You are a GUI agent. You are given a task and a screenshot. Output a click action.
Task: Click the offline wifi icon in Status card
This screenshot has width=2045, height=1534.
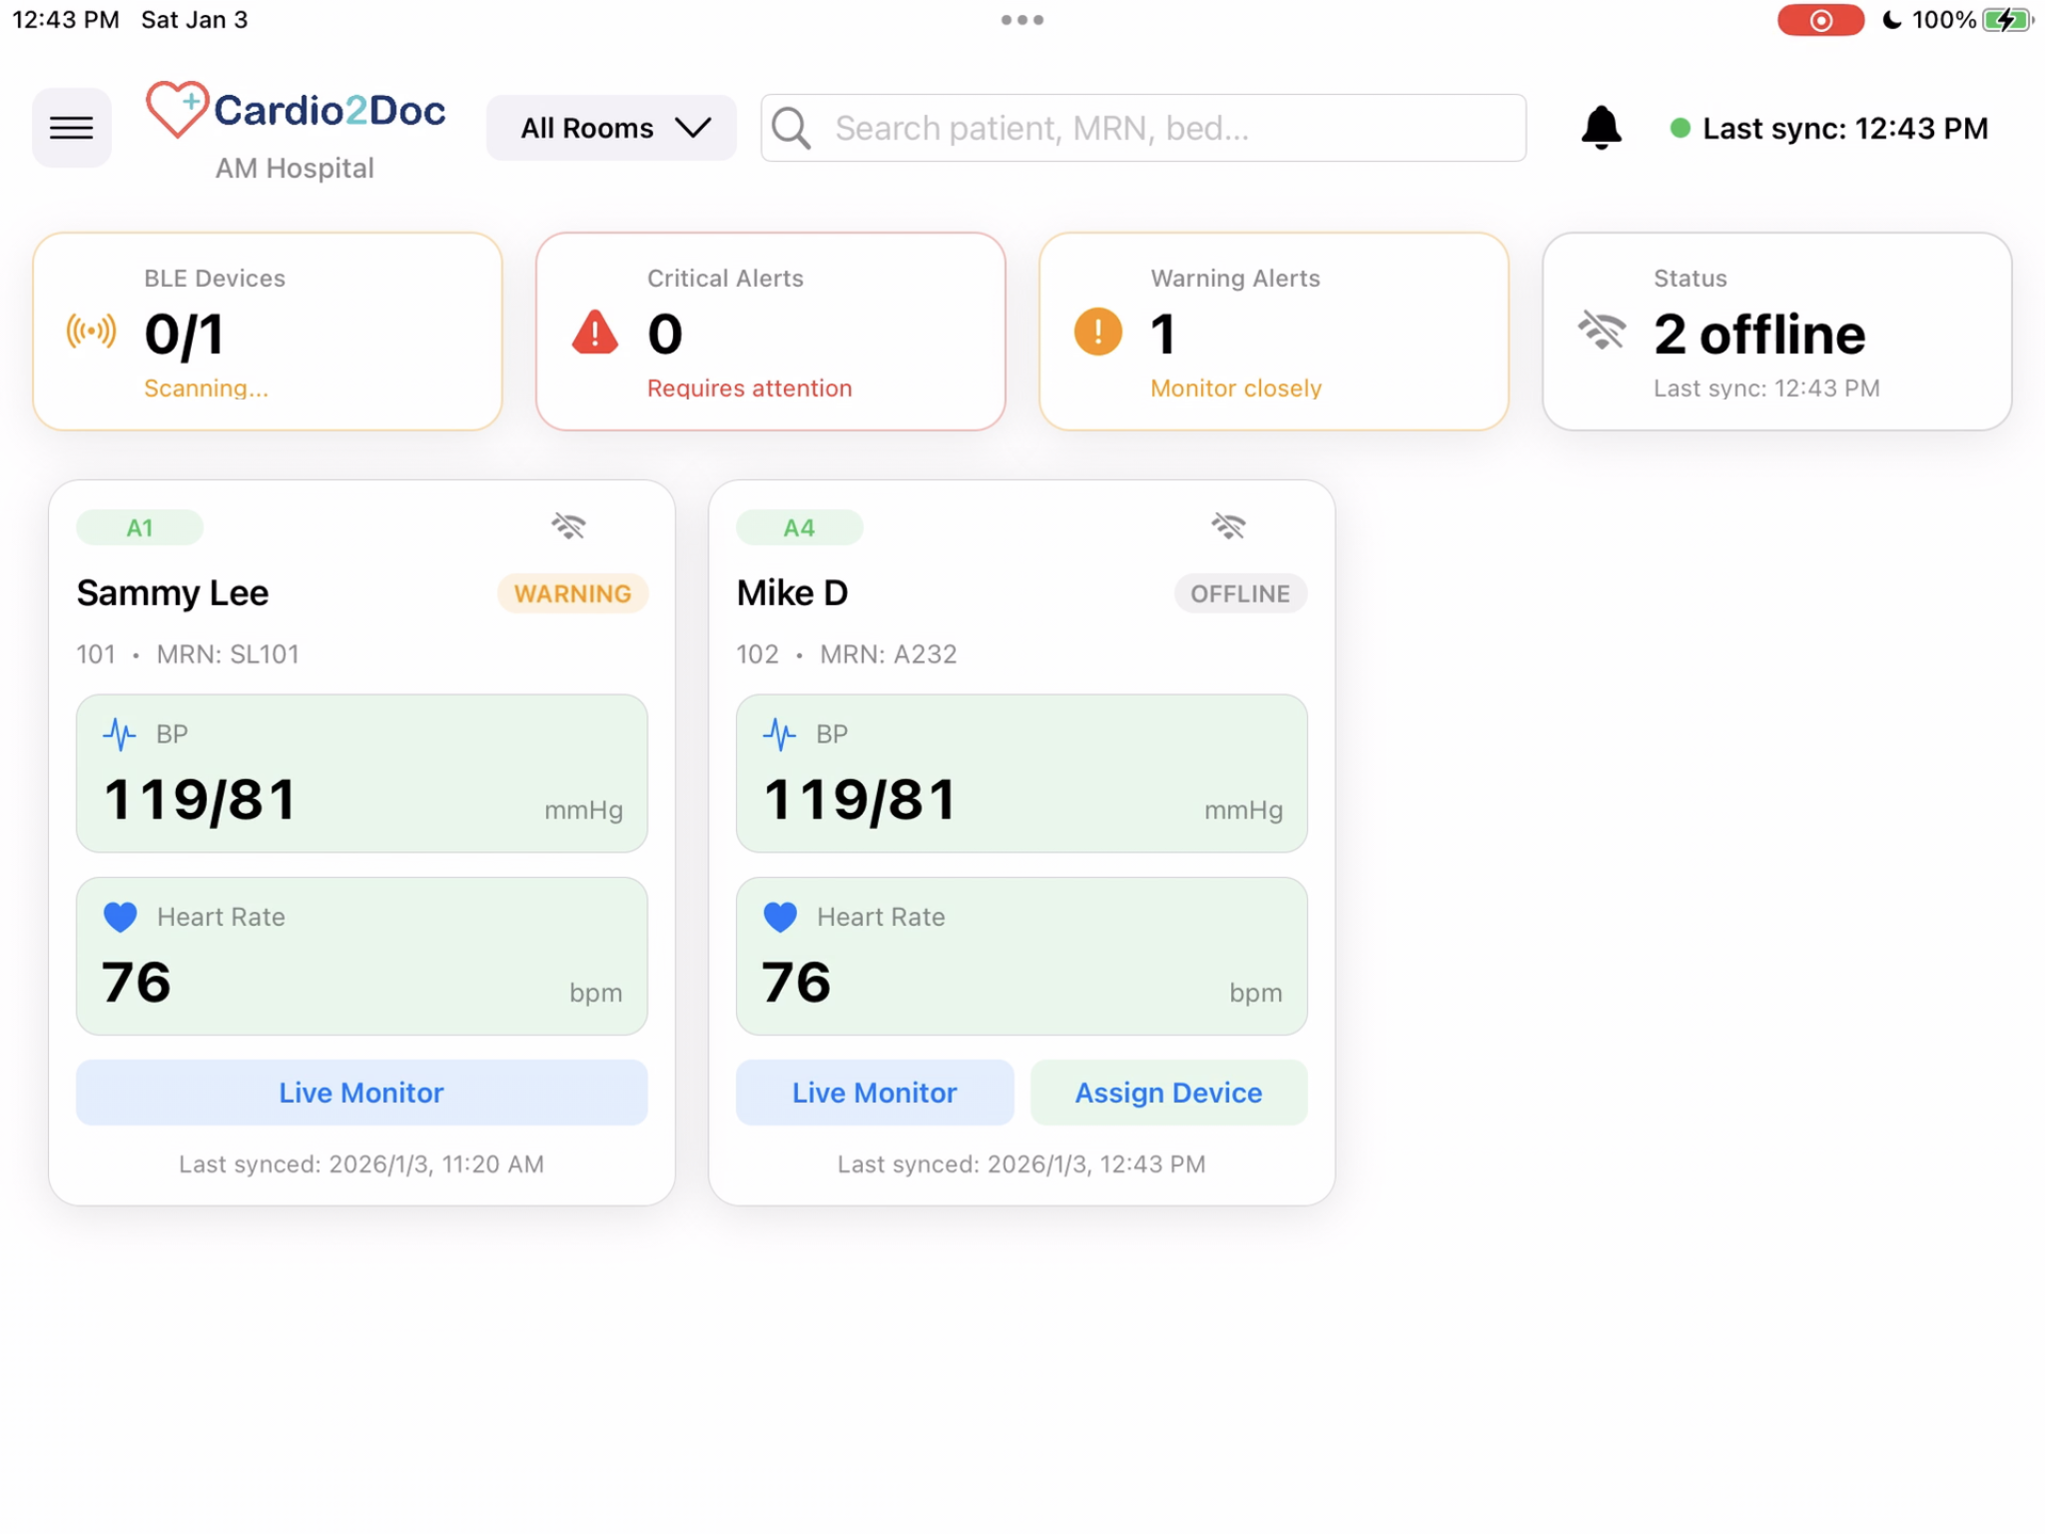1601,330
